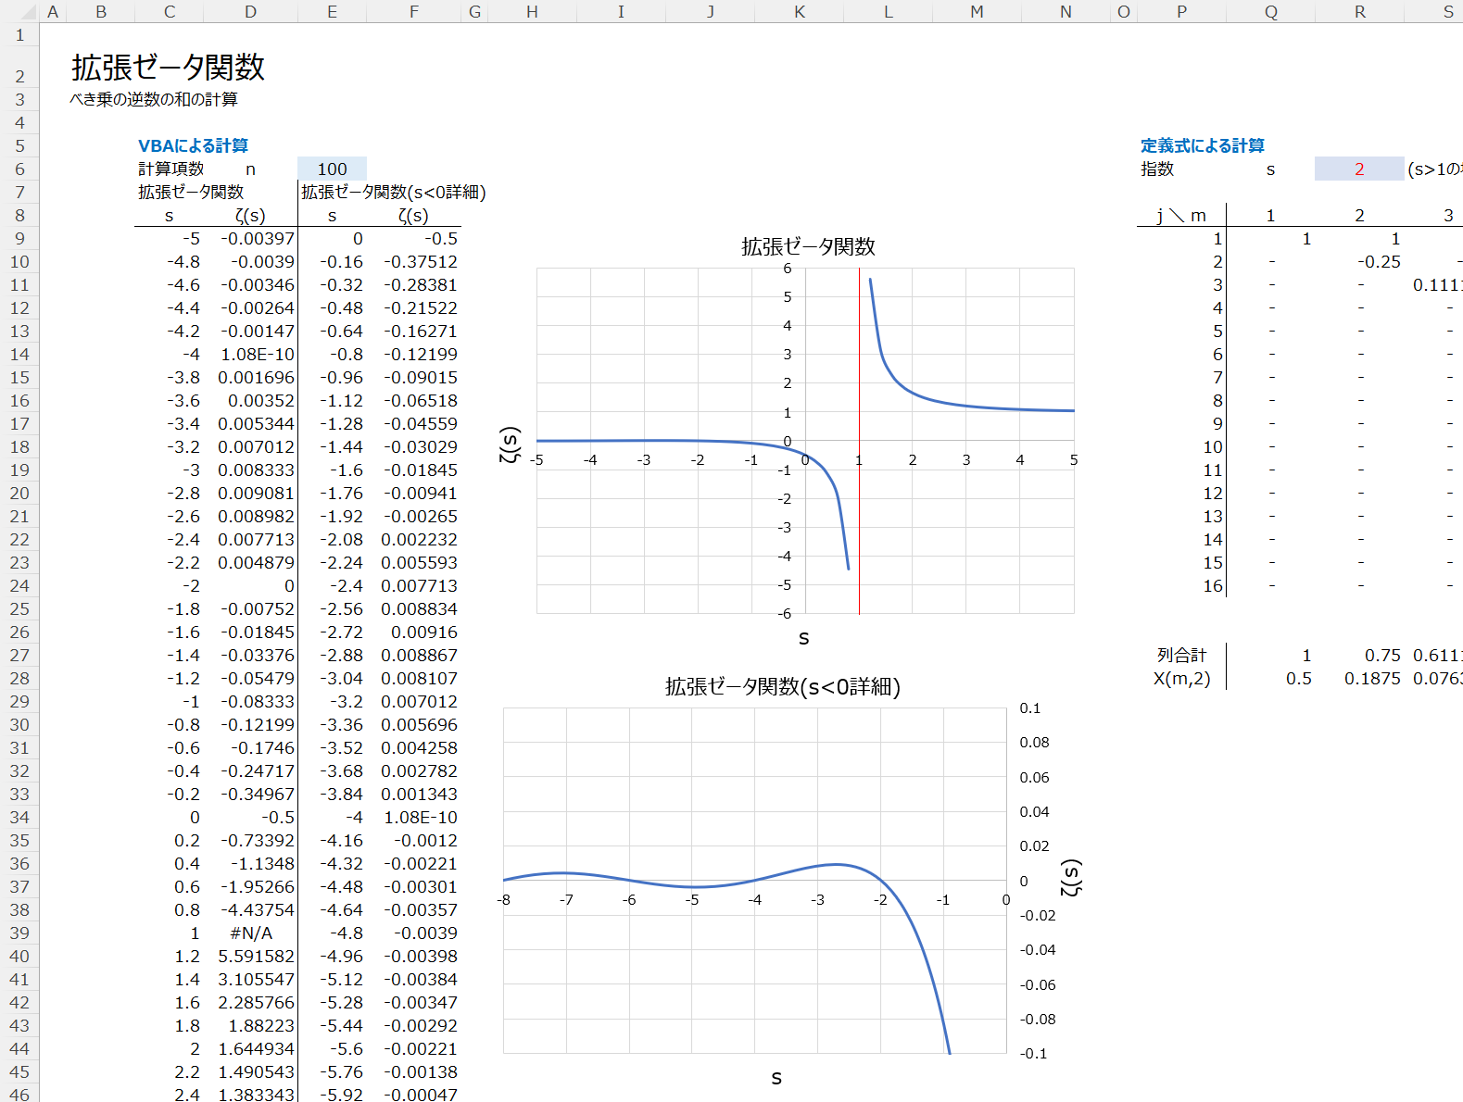Select column header D
The width and height of the screenshot is (1463, 1102).
pyautogui.click(x=251, y=11)
